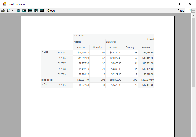The height and width of the screenshot is (137, 196).
Task: Collapse the Bike row group
Action: coord(42,52)
